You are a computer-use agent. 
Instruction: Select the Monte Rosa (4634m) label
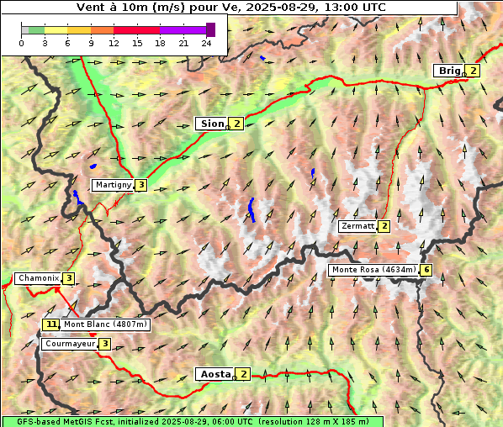373,270
